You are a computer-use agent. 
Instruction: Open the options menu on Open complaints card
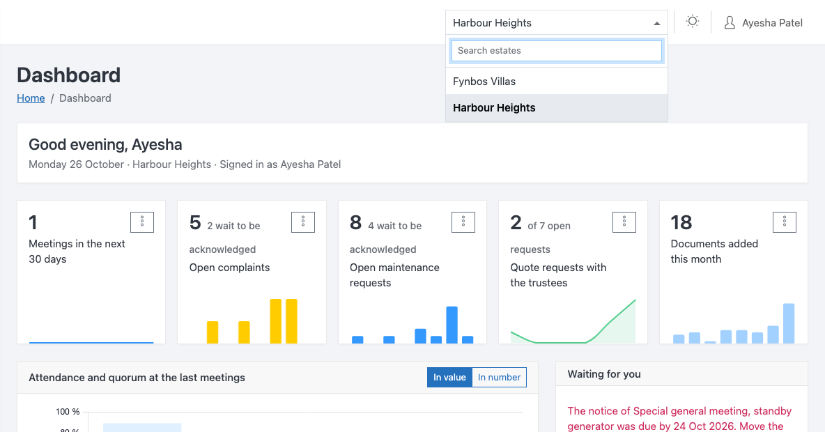(303, 222)
